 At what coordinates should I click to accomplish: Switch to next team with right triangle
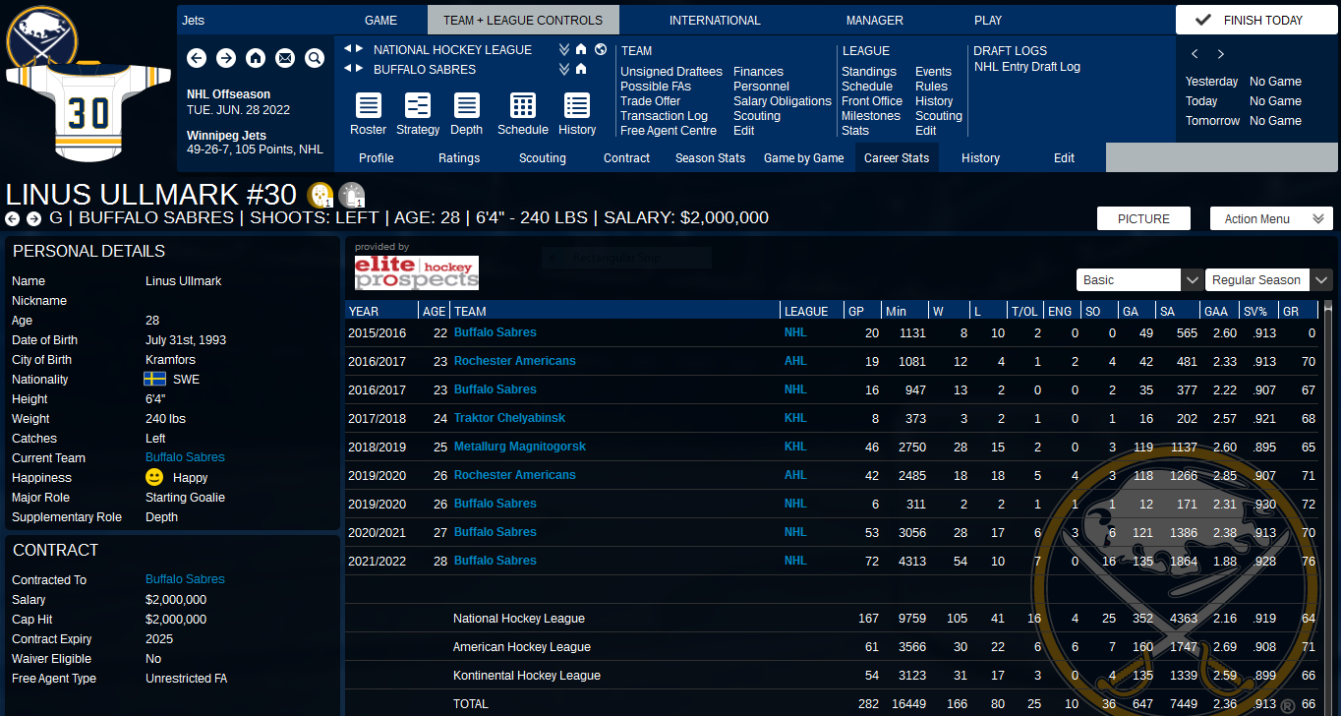point(360,69)
